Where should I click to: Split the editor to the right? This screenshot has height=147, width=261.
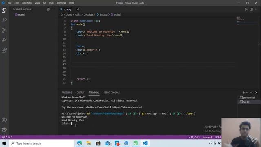251,9
